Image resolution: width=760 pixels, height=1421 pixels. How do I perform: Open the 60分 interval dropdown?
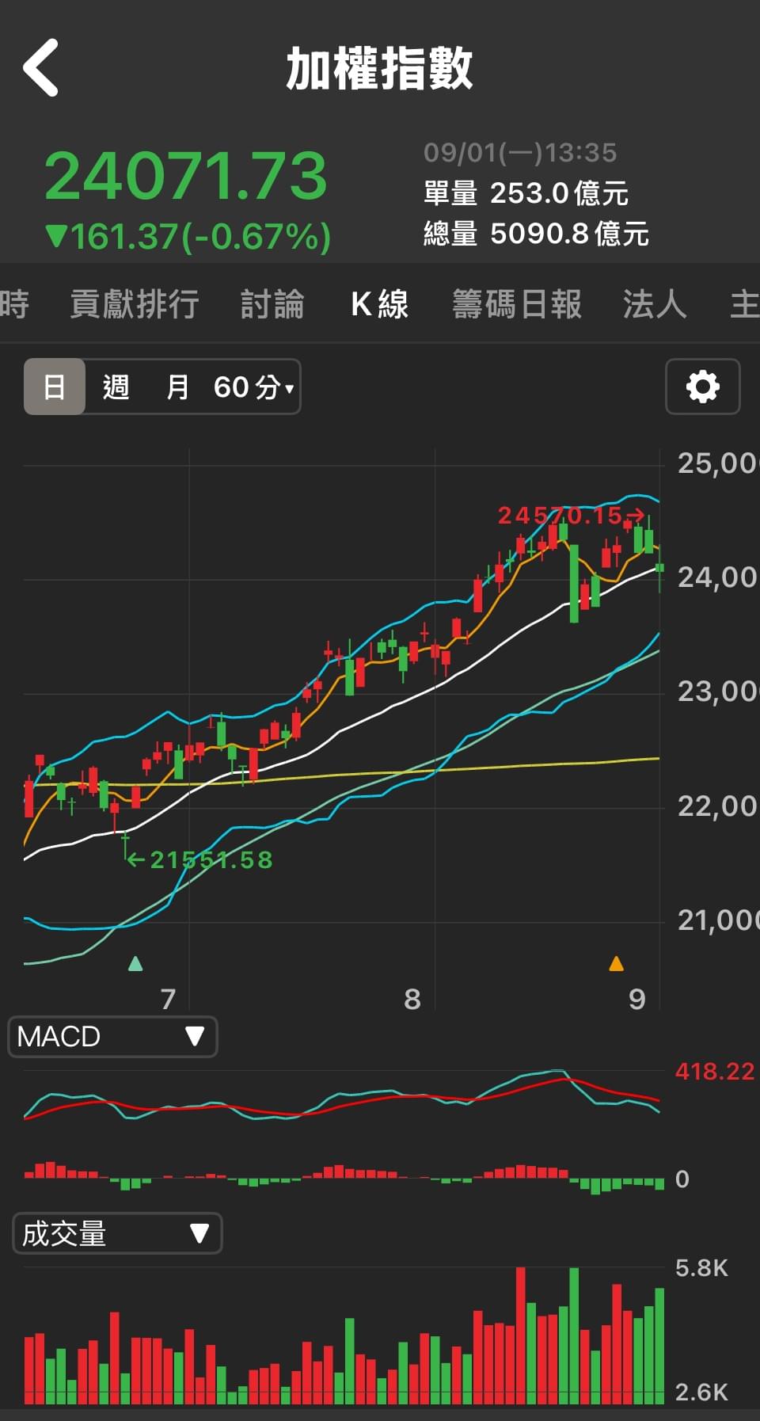[253, 387]
